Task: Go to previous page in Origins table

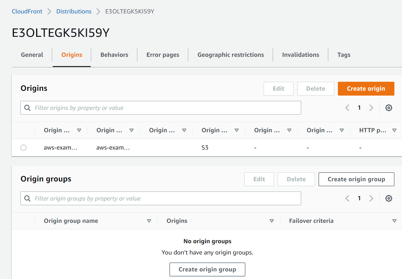Action: 347,108
